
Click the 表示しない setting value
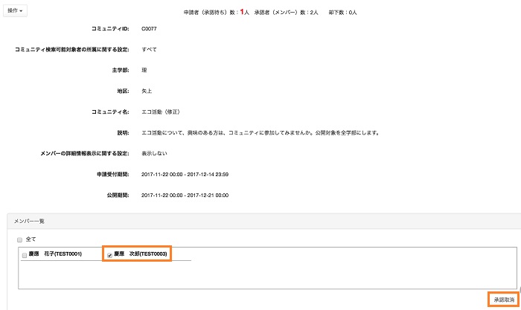[x=153, y=153]
